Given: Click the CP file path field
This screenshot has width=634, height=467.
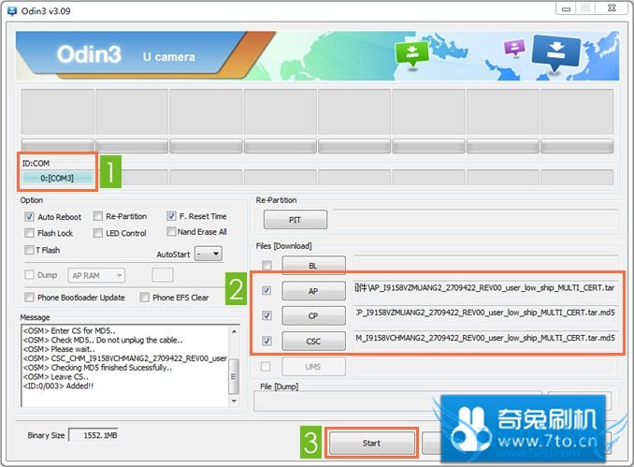Looking at the screenshot, I should pyautogui.click(x=486, y=314).
